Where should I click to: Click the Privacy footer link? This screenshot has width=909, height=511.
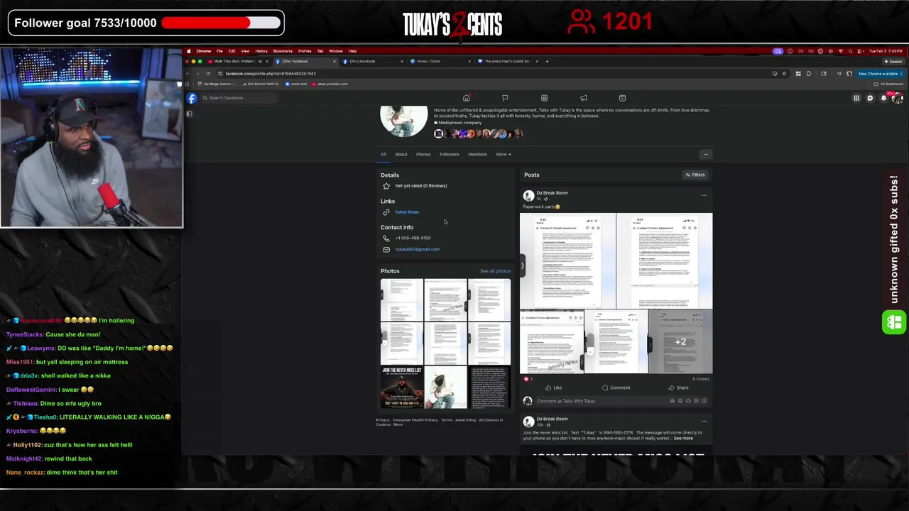coord(383,420)
